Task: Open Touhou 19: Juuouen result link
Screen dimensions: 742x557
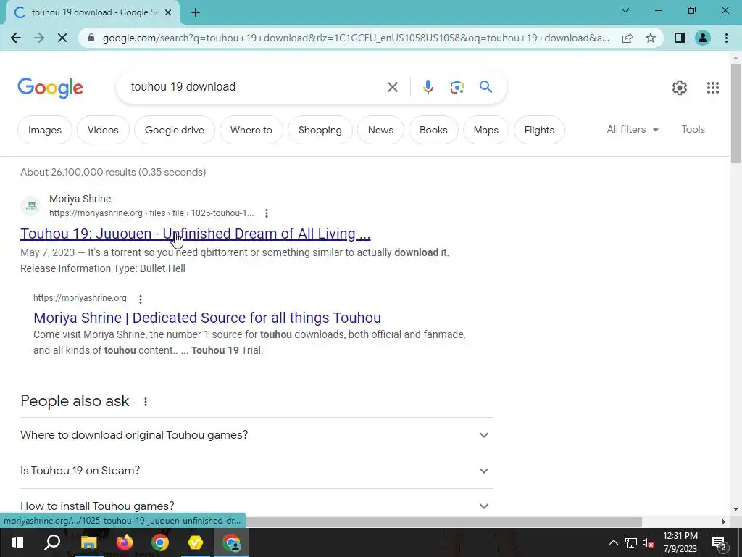Action: pyautogui.click(x=195, y=234)
